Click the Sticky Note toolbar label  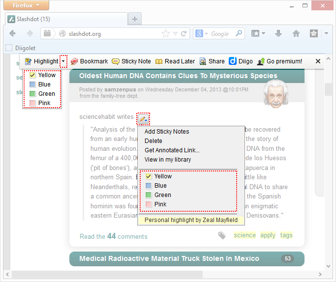pyautogui.click(x=136, y=61)
